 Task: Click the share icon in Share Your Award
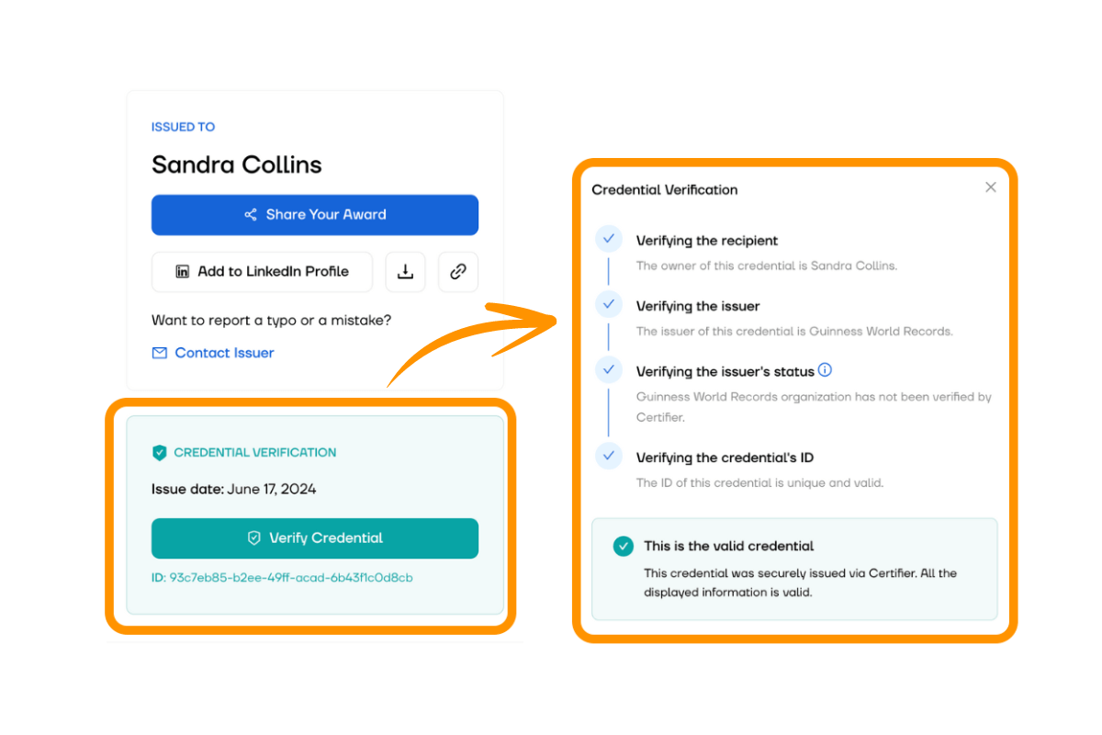[251, 215]
